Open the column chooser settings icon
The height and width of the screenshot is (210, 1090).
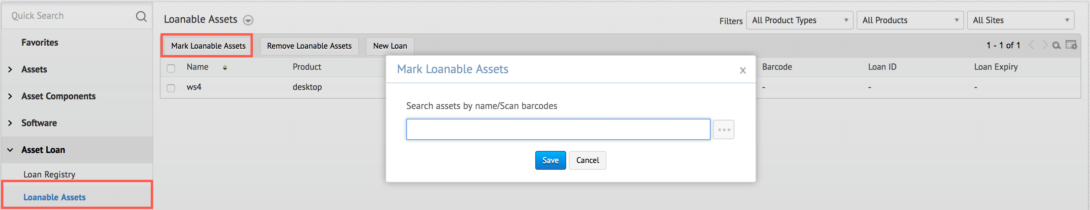click(x=1071, y=45)
